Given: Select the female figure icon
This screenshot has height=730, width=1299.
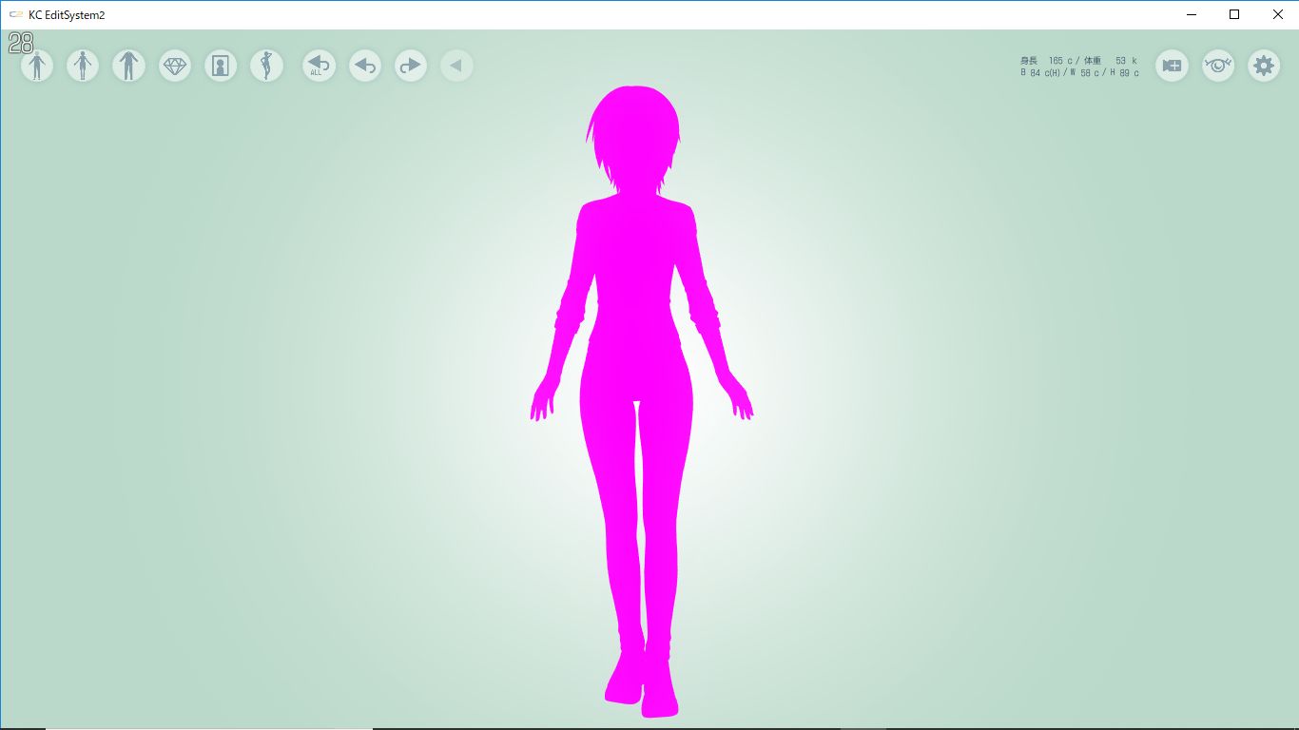Looking at the screenshot, I should tap(83, 66).
